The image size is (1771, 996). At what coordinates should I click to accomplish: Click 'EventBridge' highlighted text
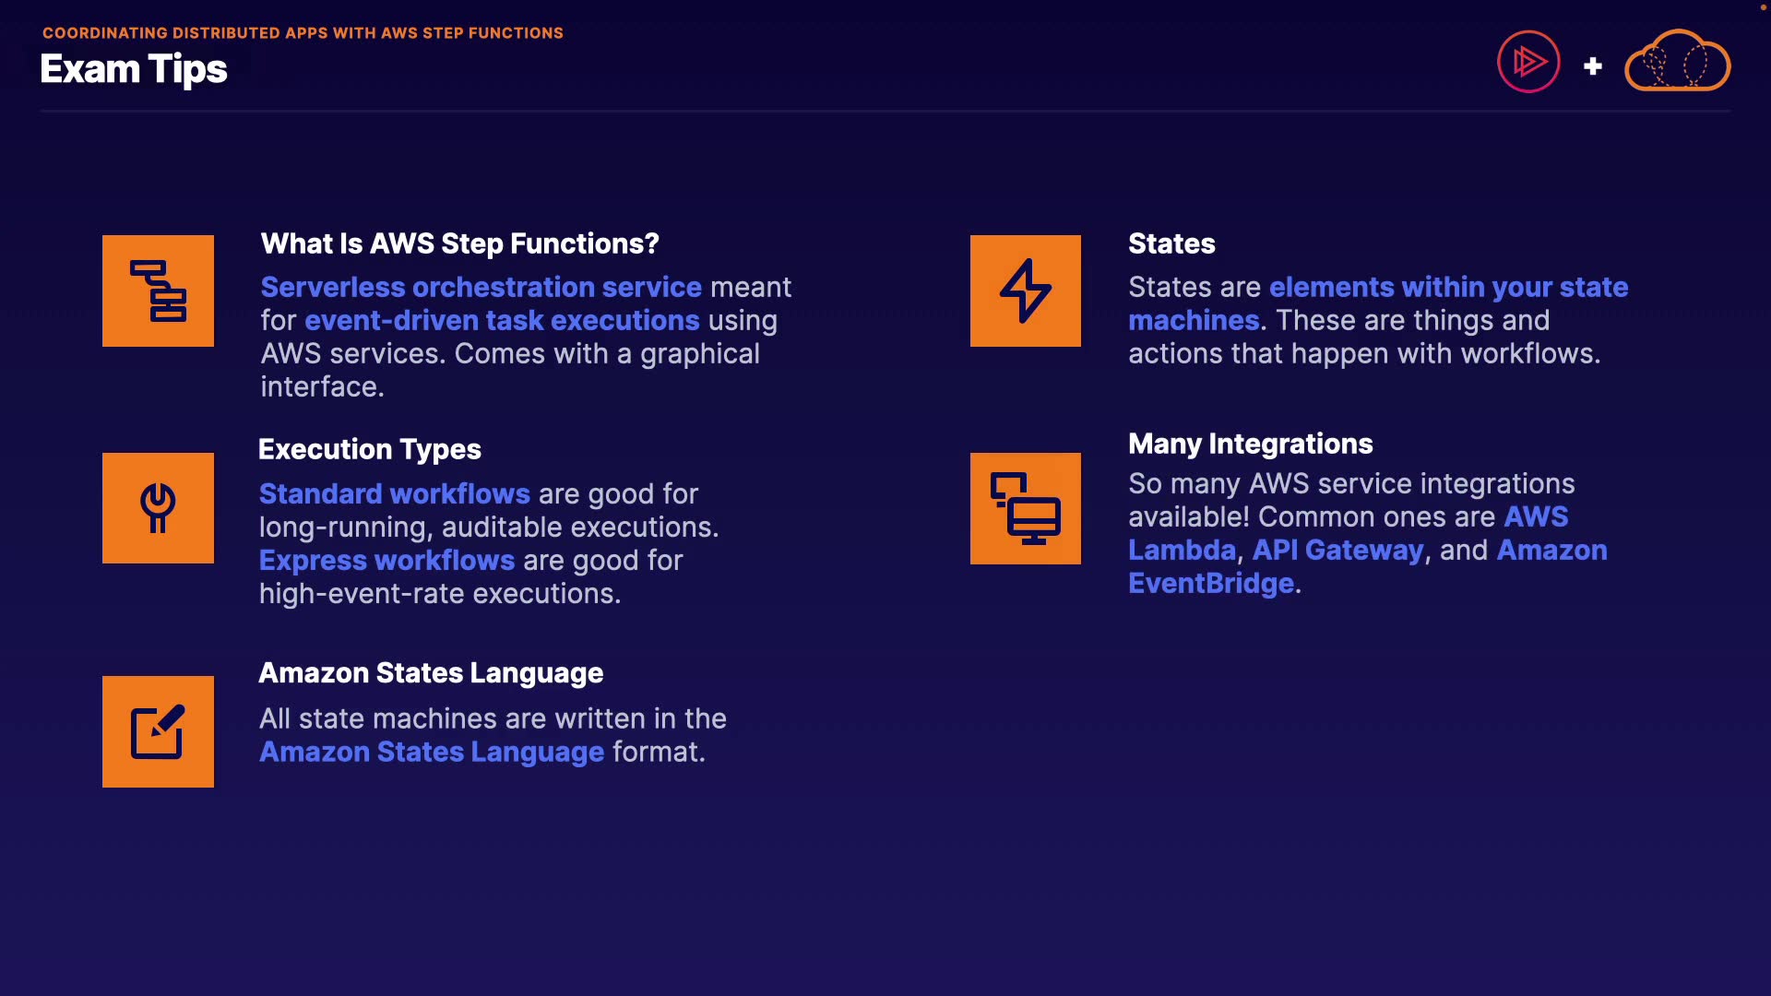coord(1211,584)
